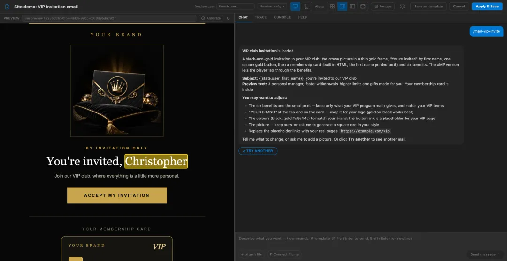Click the document icon beside the site title
The image size is (507, 261).
pyautogui.click(x=7, y=7)
